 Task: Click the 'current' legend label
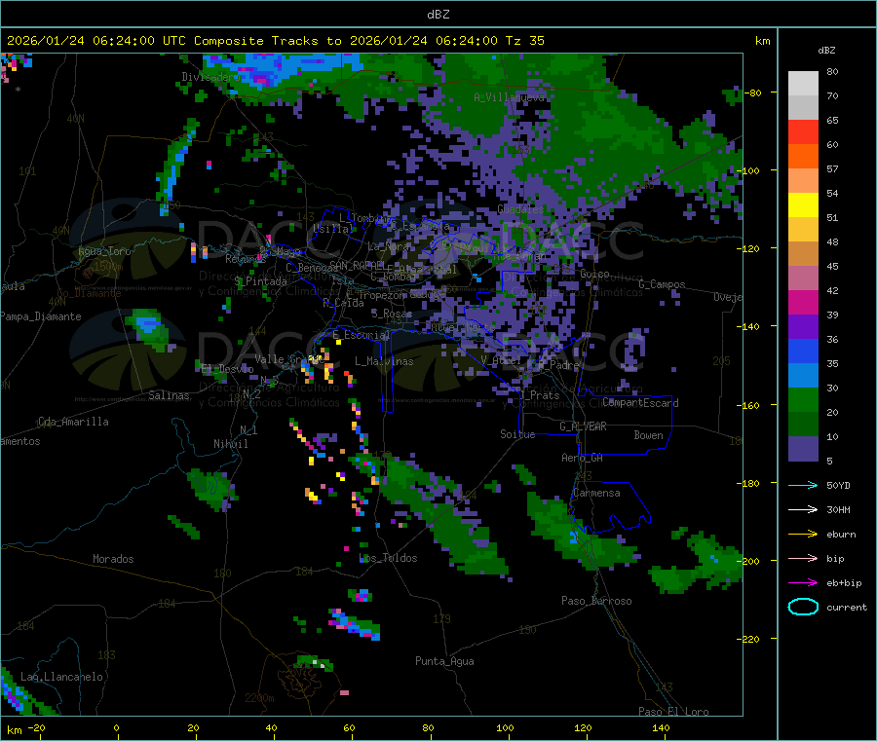[847, 608]
